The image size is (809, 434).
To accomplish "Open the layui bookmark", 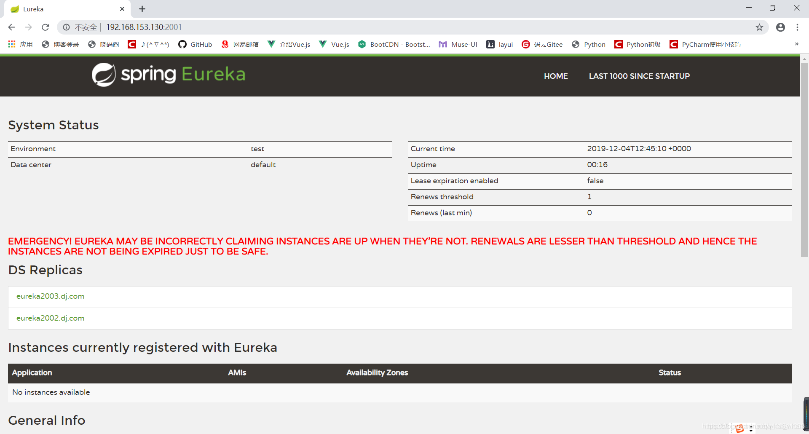I will pyautogui.click(x=500, y=44).
